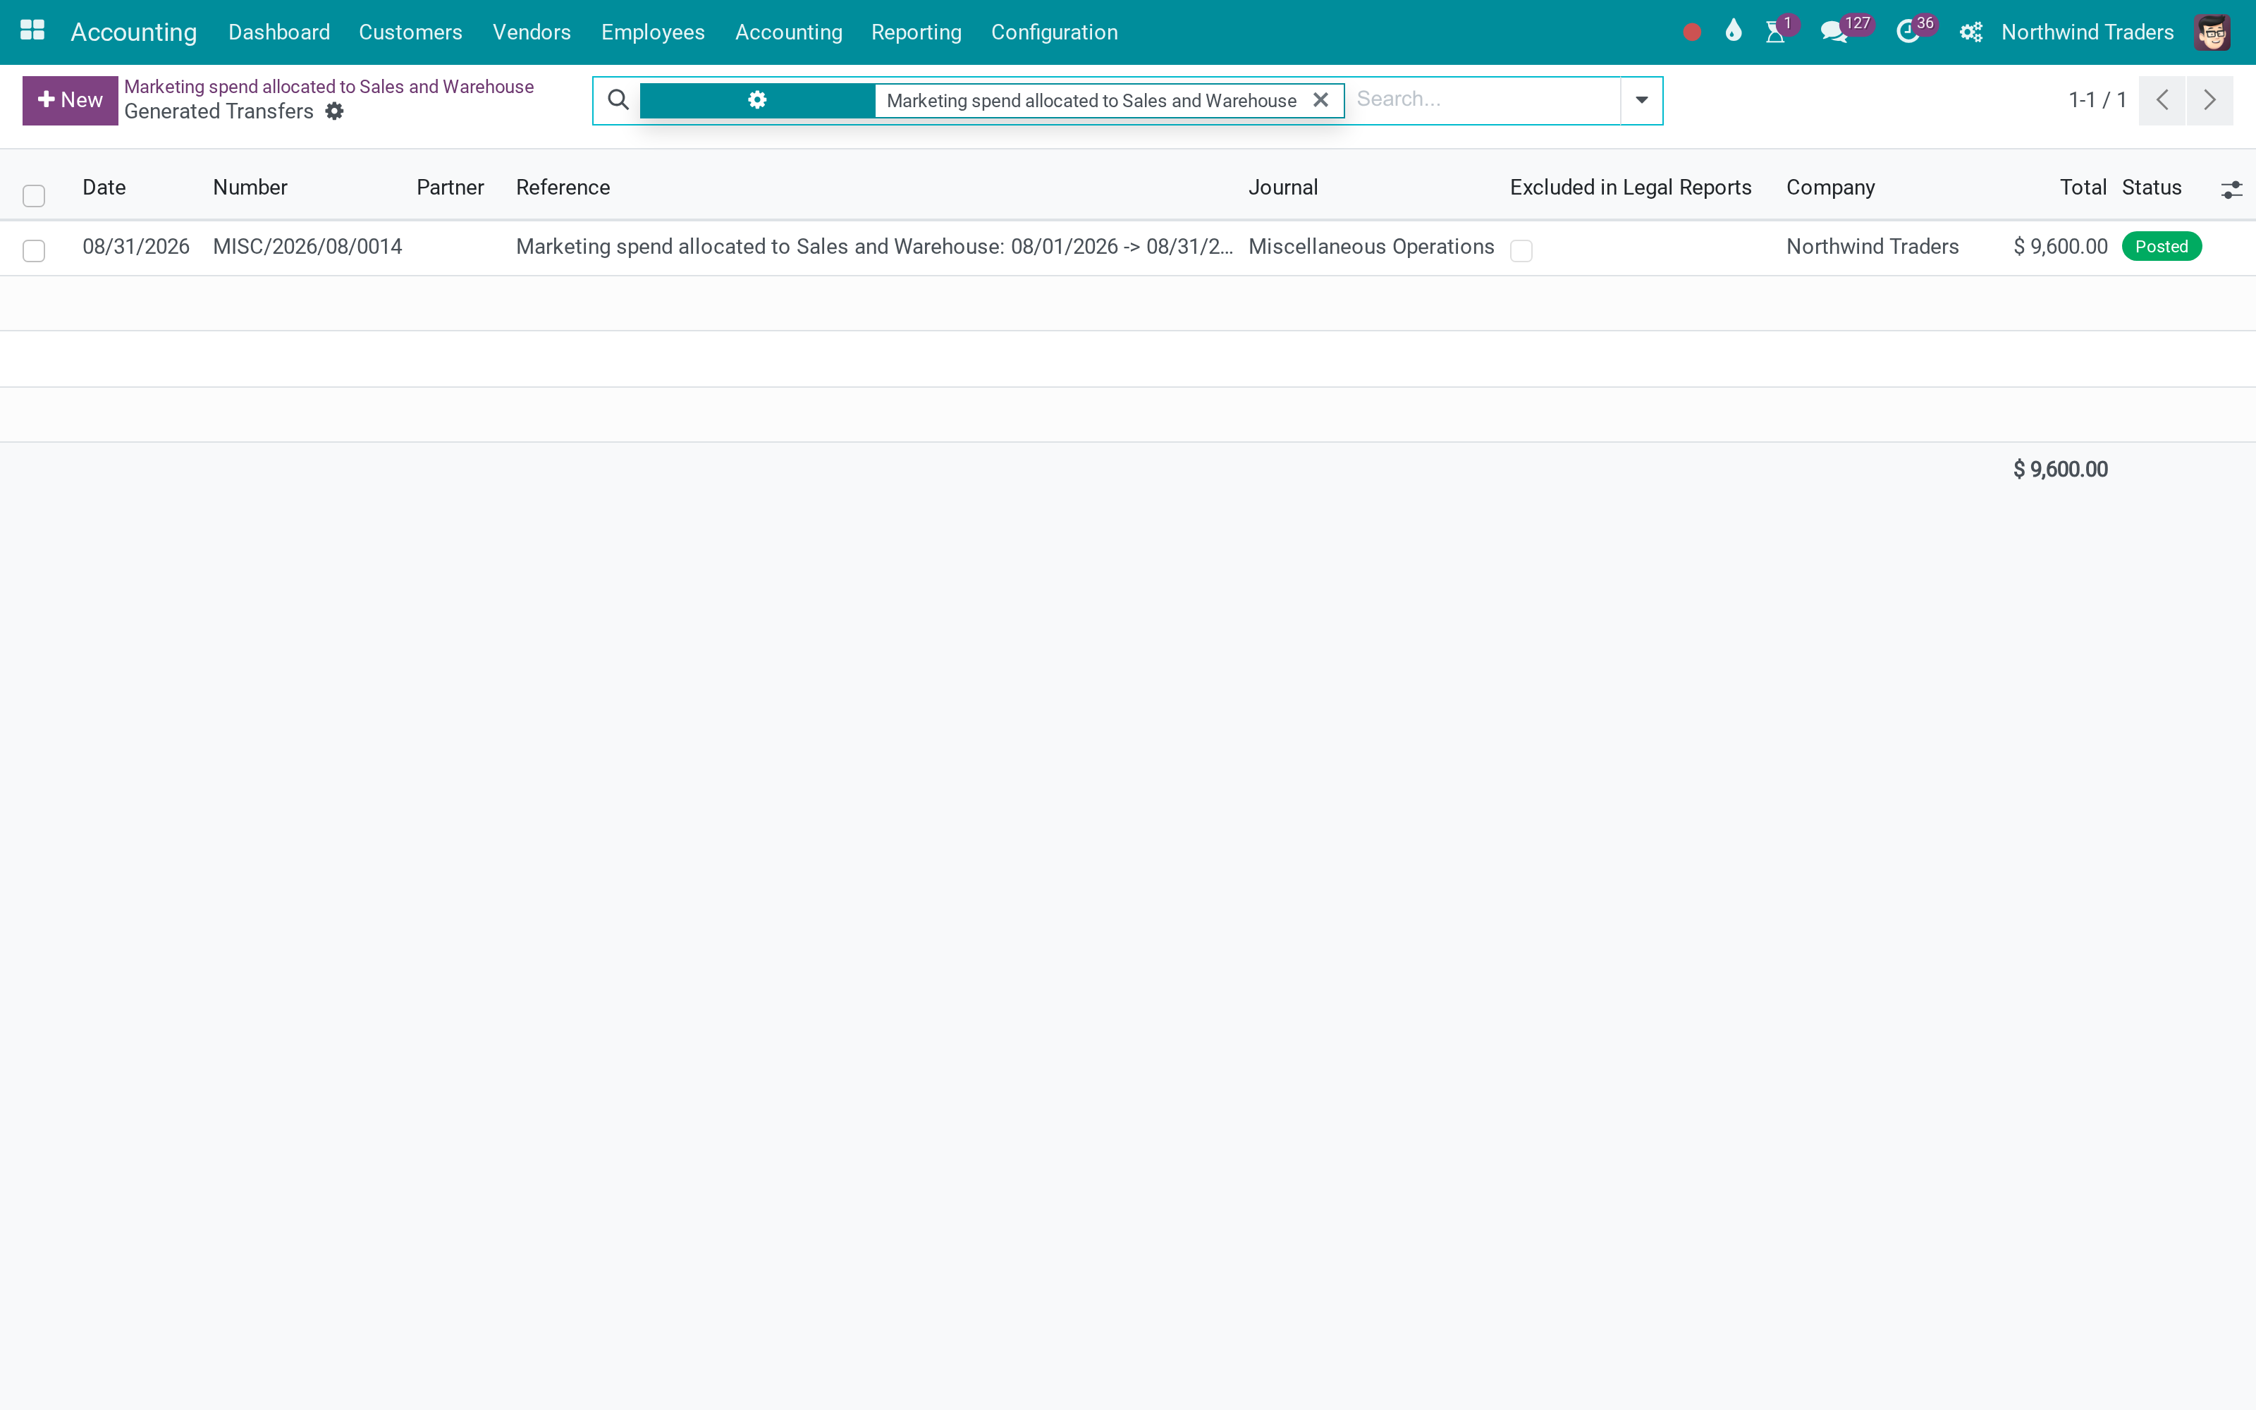This screenshot has height=1410, width=2256.
Task: Sort by the Reference column header
Action: pyautogui.click(x=563, y=187)
